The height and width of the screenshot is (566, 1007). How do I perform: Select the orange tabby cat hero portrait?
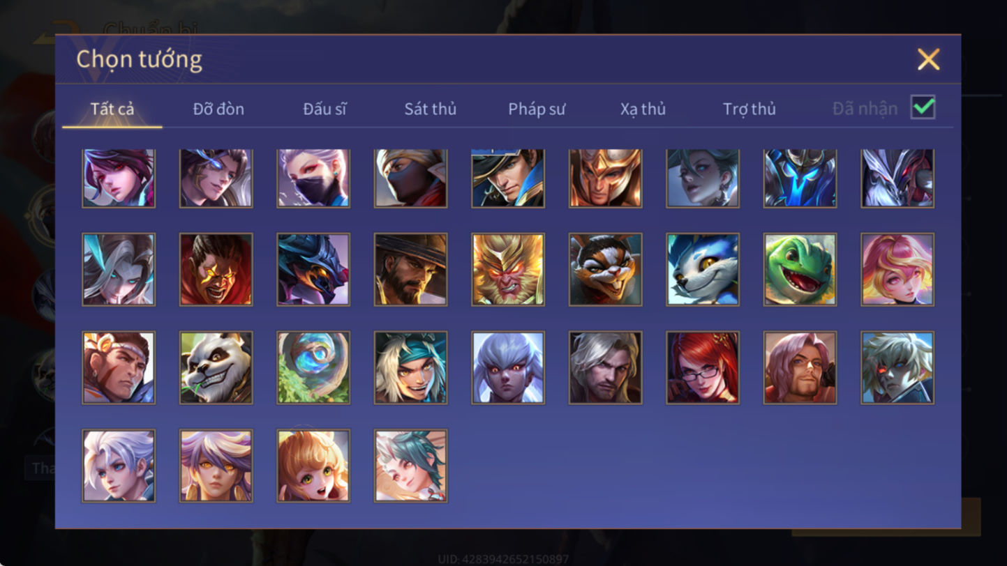coord(605,270)
